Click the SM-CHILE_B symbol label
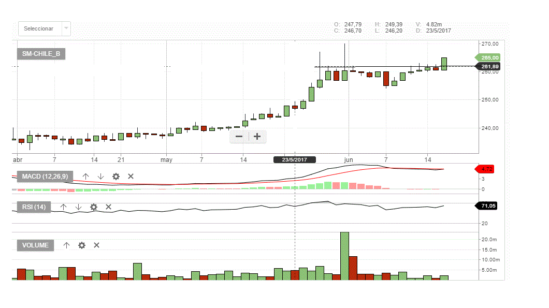Screen dimensions: 549x308 click(41, 54)
